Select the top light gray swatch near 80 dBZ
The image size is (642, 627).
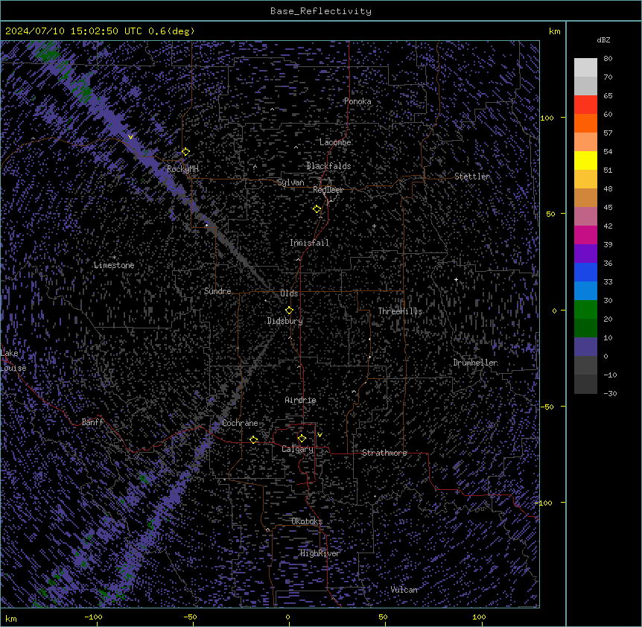585,68
